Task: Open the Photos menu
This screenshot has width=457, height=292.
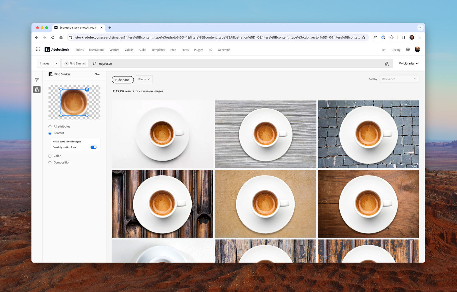Action: pyautogui.click(x=79, y=50)
